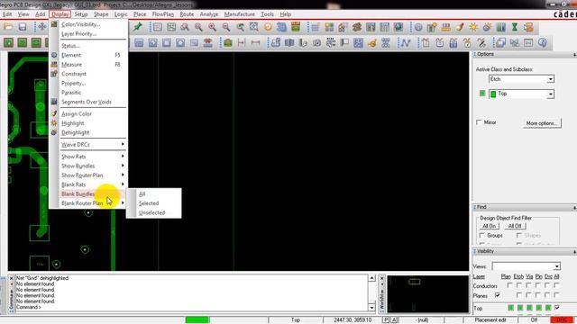Viewport: 577px width, 324px height.
Task: Click the Placement edit status field
Action: pyautogui.click(x=490, y=320)
